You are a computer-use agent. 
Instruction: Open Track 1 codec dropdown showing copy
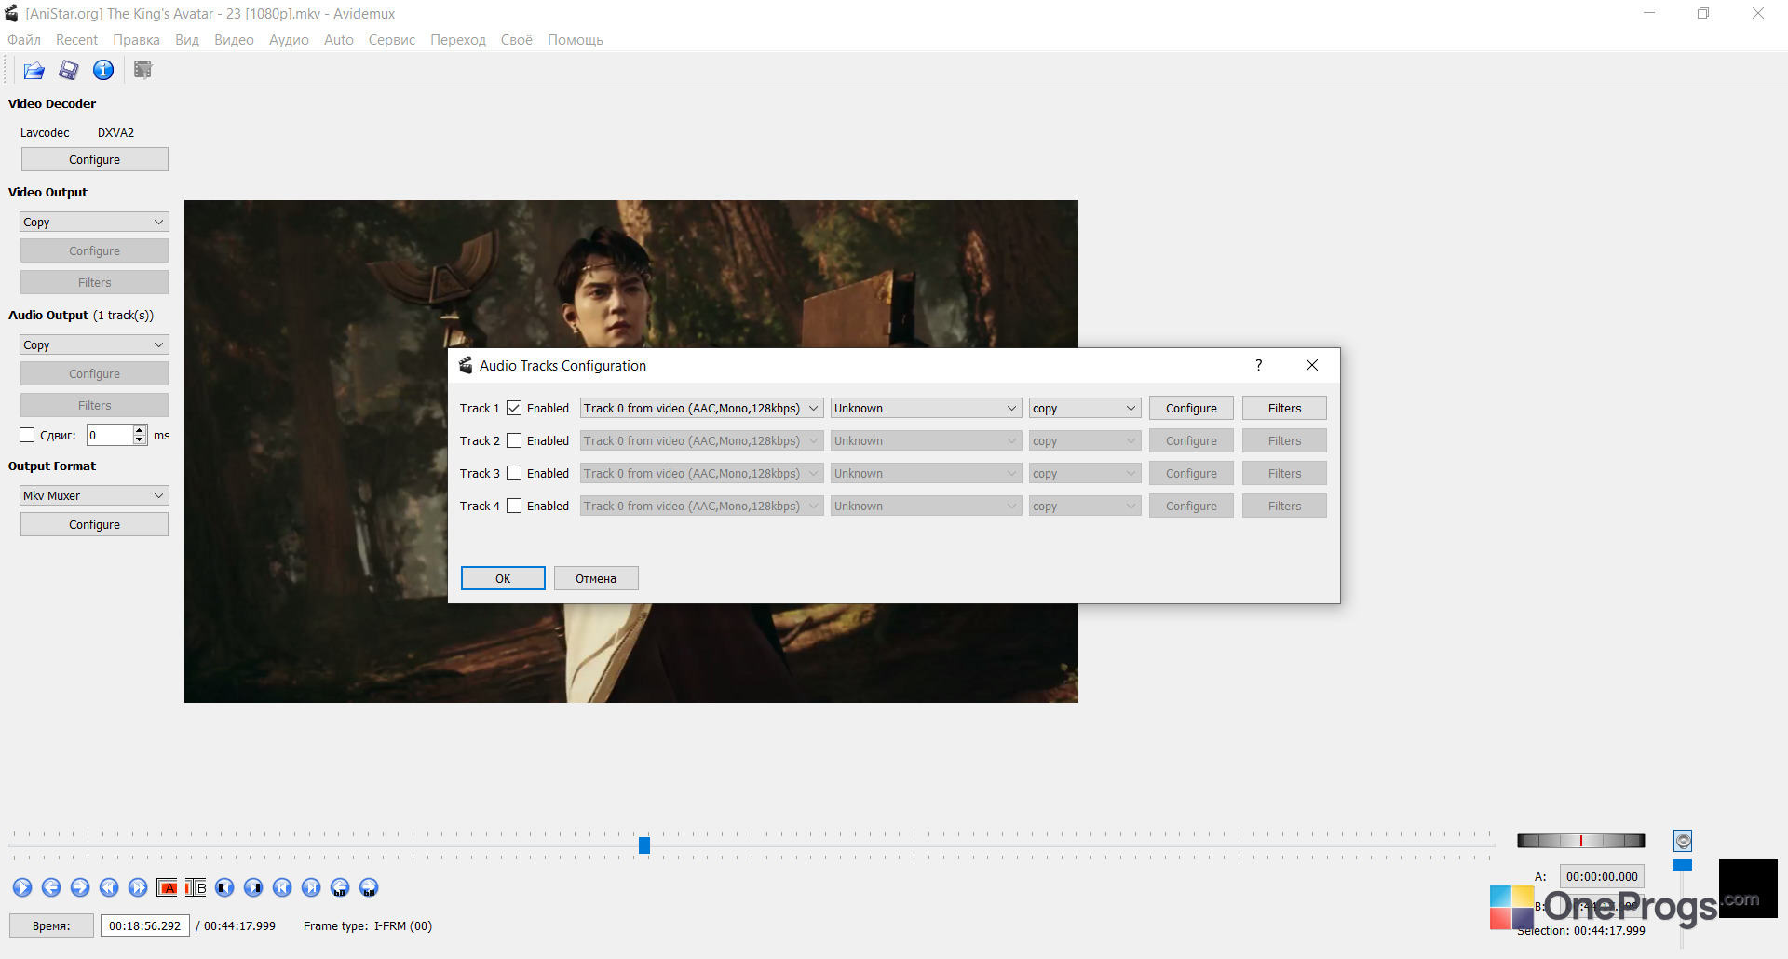coord(1085,408)
